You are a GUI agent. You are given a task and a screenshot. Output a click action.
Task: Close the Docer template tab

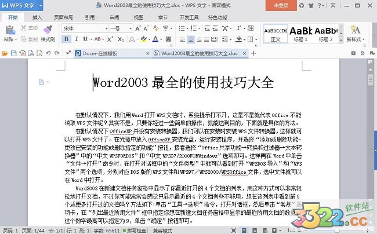click(x=148, y=53)
